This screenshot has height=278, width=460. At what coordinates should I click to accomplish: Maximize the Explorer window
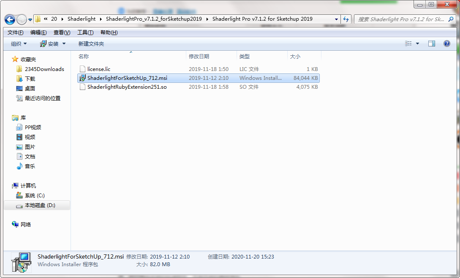pos(431,4)
